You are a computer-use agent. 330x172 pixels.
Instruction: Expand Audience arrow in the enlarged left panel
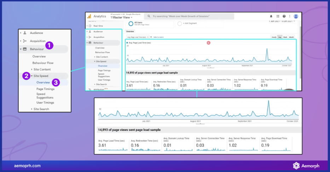coord(21,33)
